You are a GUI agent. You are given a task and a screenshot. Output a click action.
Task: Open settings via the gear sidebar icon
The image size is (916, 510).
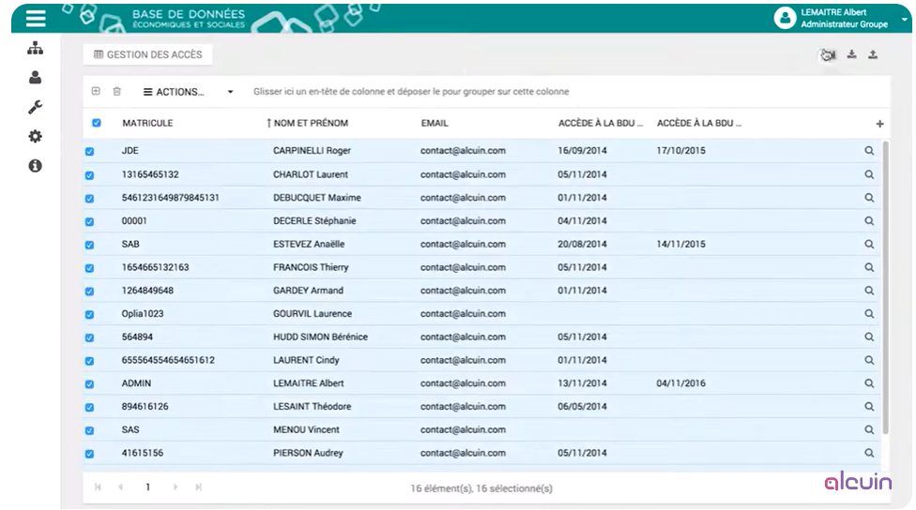click(x=36, y=137)
